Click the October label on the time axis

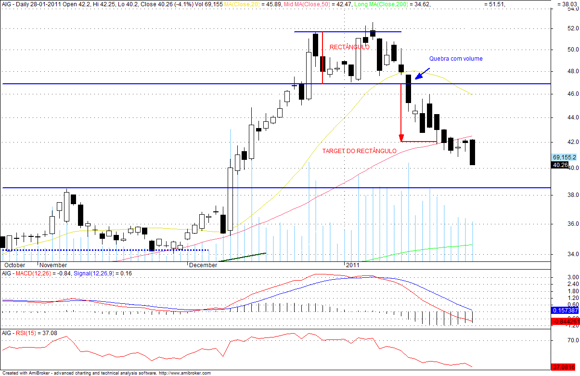[14, 265]
